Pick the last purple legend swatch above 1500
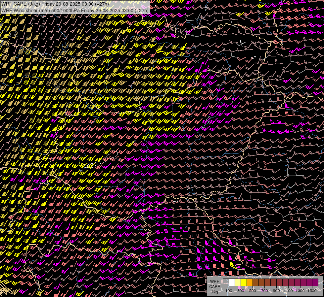The height and width of the screenshot is (297, 324). (315, 282)
